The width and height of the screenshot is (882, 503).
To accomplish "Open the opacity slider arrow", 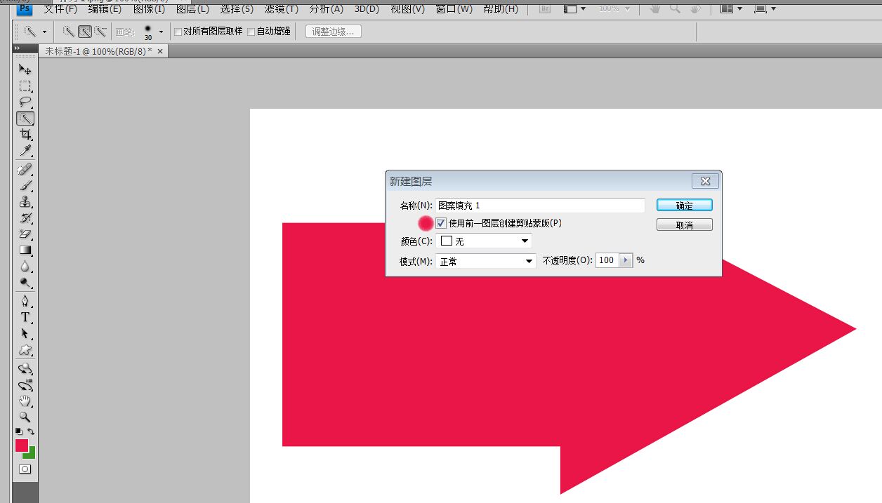I will (x=625, y=260).
